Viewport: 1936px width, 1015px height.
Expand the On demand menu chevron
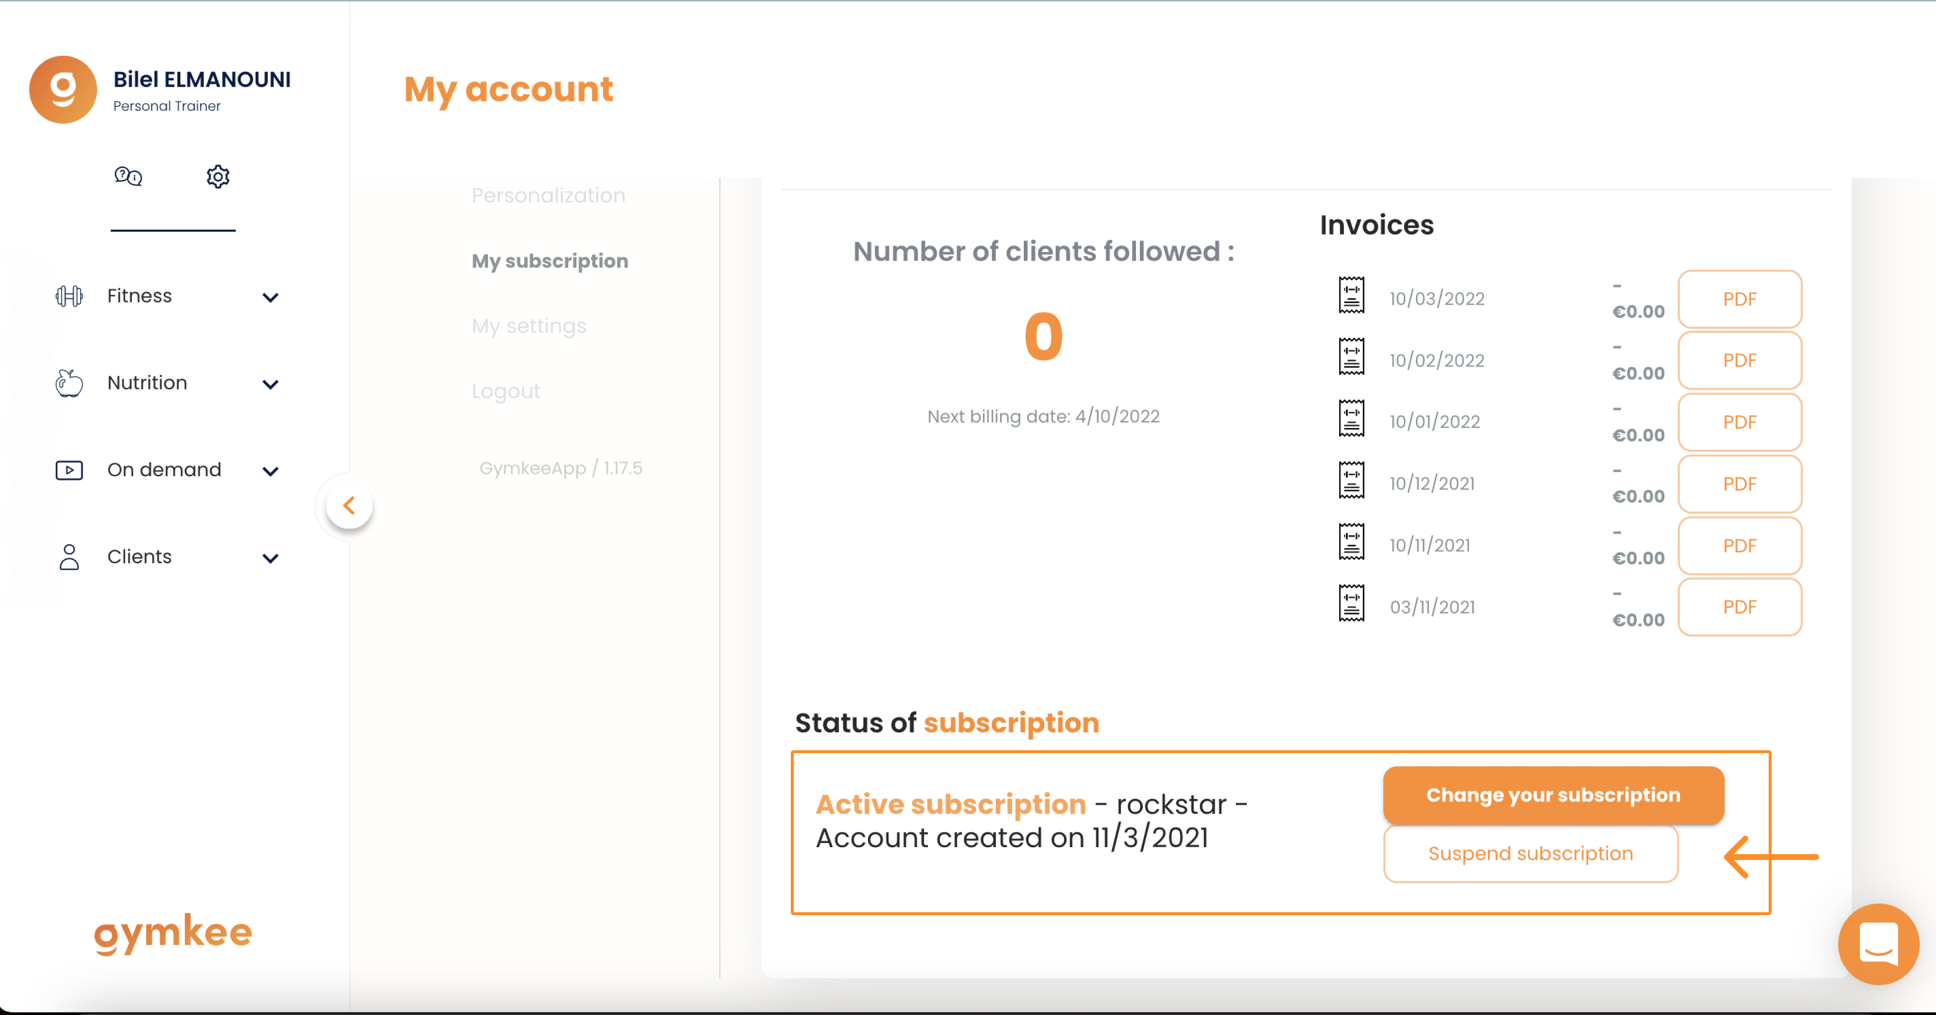point(271,472)
